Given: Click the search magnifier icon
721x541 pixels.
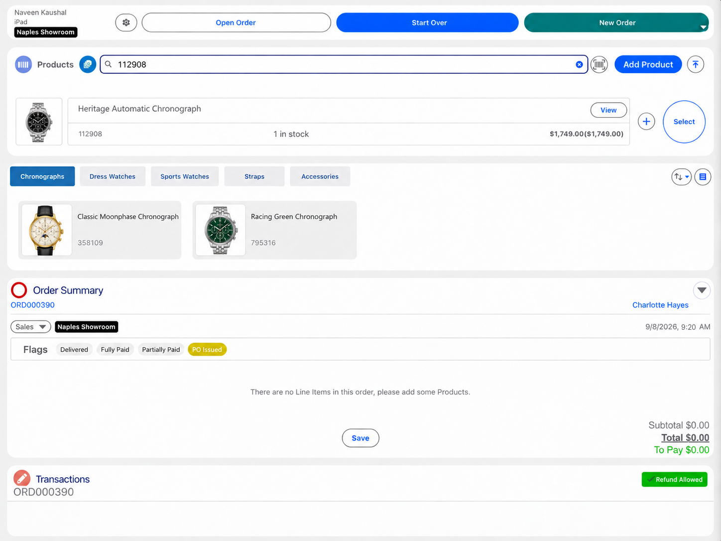Looking at the screenshot, I should pos(108,64).
